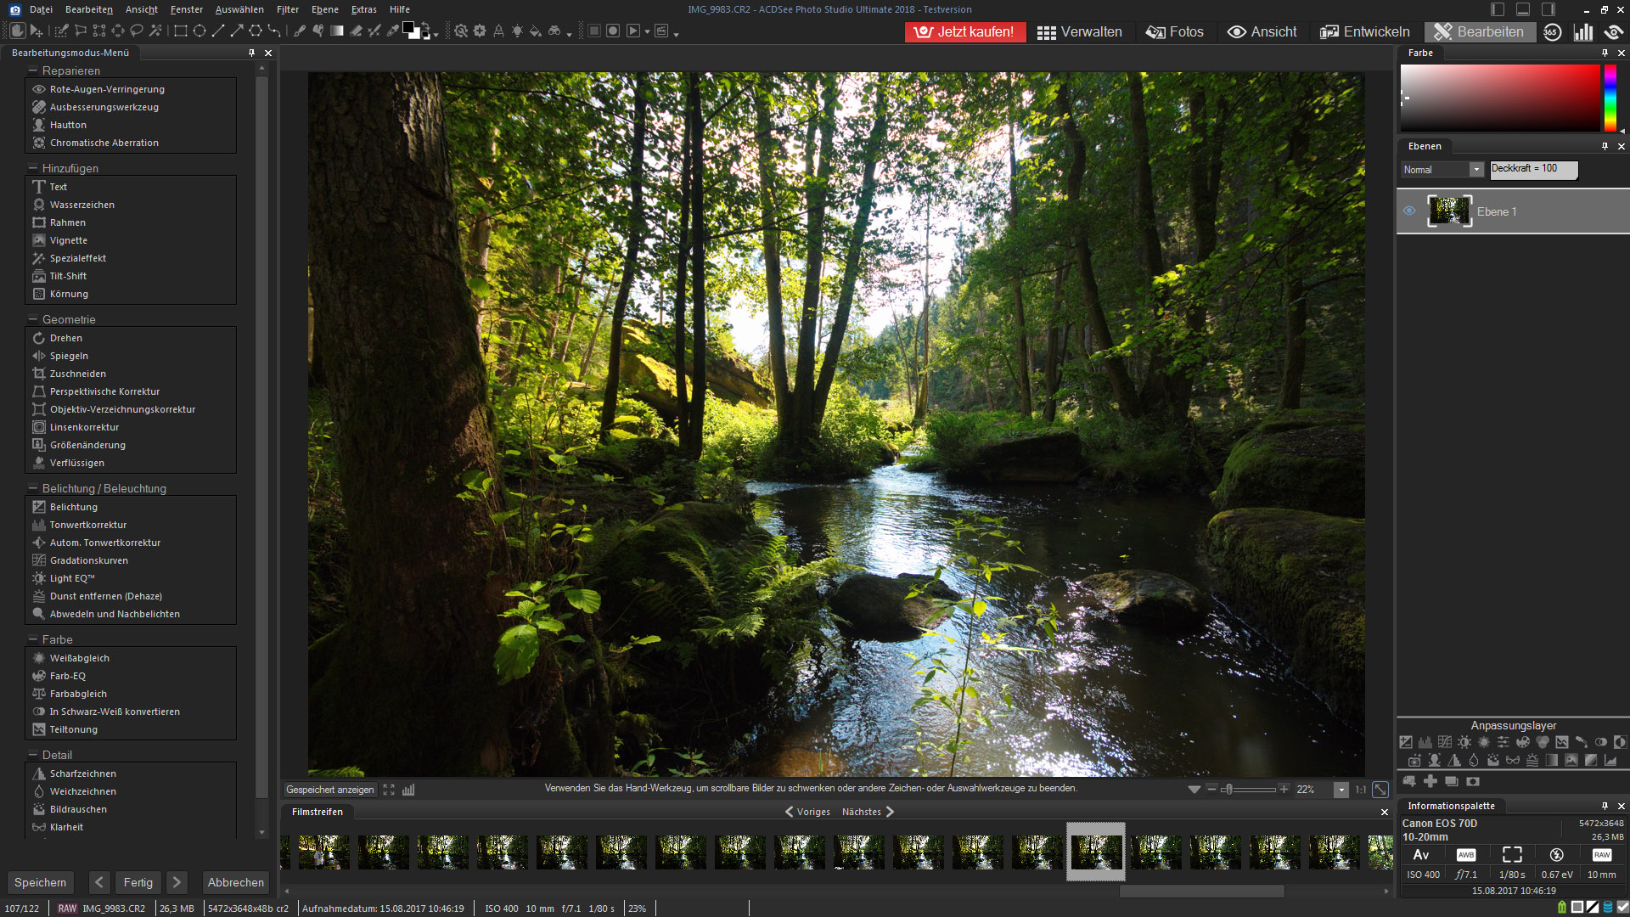This screenshot has width=1630, height=917.
Task: Switch to the Entwickeln mode tab
Action: tap(1365, 31)
